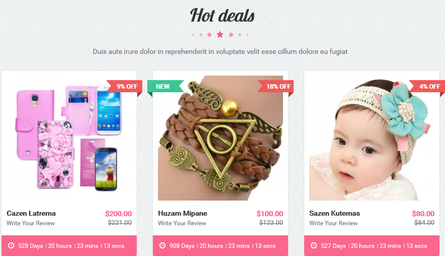Click the 4% OFF ribbon badge
Viewport: 445px width, 256px height.
pos(427,87)
